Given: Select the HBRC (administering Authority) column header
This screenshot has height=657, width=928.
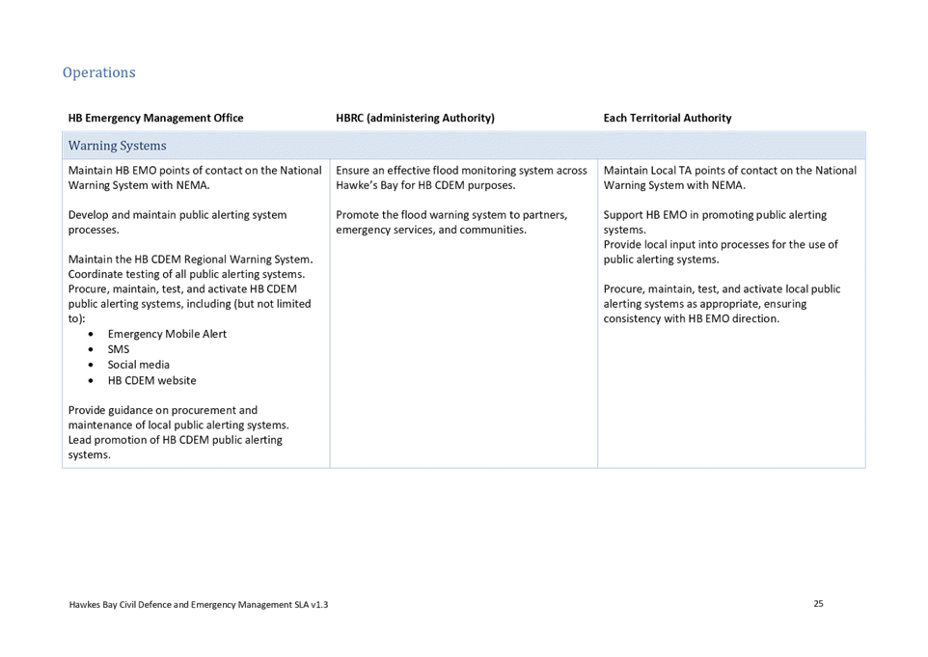Looking at the screenshot, I should (x=415, y=119).
